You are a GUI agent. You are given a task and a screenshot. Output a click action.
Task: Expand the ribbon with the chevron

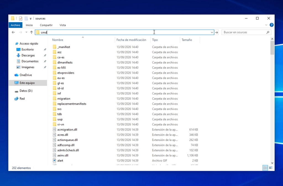266,25
